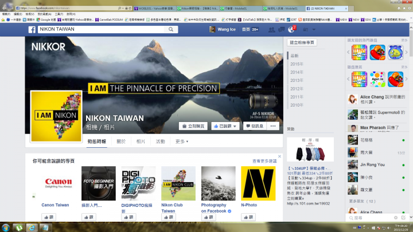Click the browser back arrow button
The width and height of the screenshot is (413, 232).
(x=5, y=7)
